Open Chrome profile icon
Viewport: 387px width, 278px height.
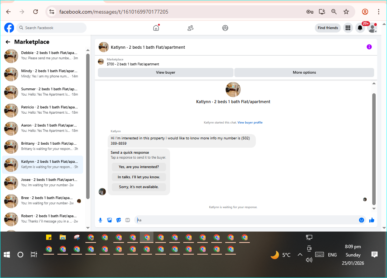tap(365, 12)
